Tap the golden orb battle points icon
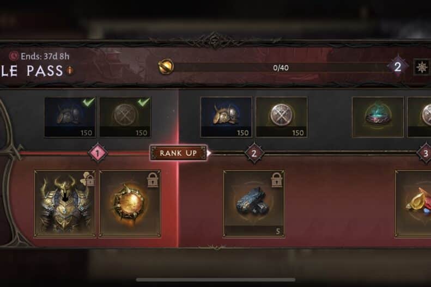The height and width of the screenshot is (287, 431). coord(166,67)
